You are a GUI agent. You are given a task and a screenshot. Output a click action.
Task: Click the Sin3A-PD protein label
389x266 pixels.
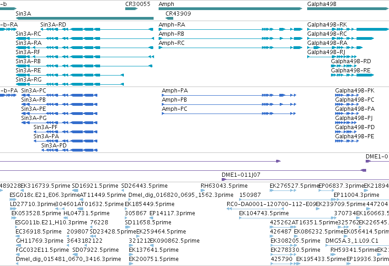54,146
